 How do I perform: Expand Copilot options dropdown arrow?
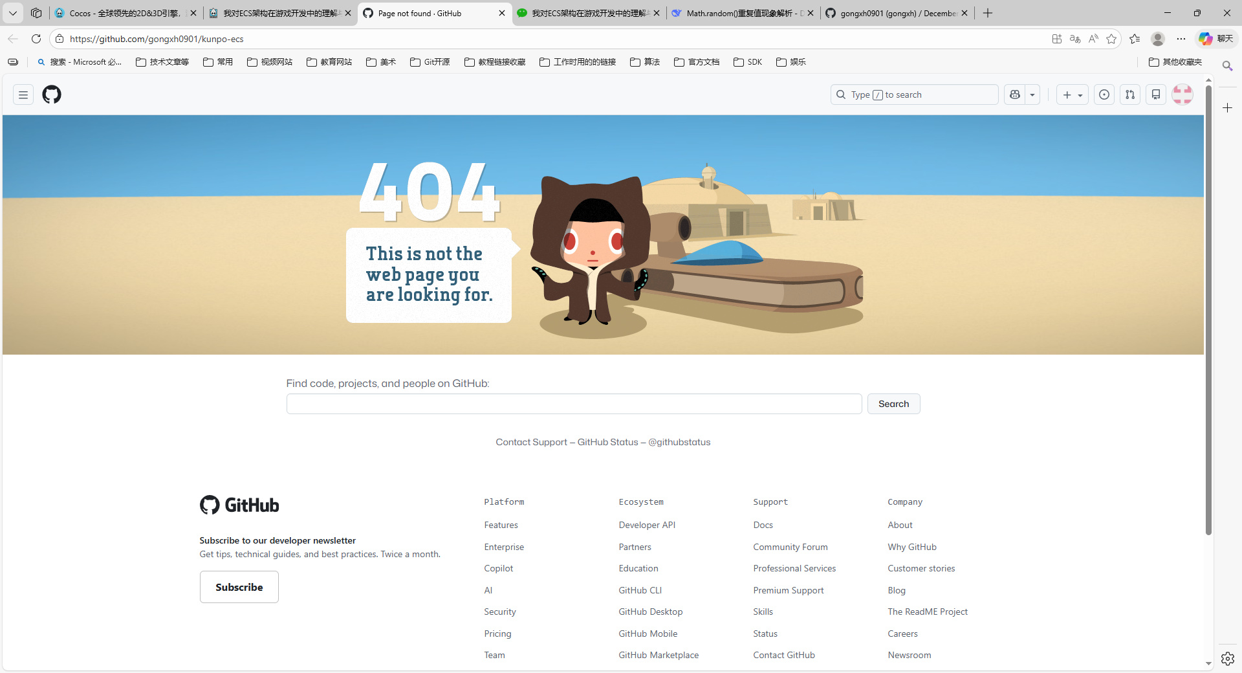click(1032, 95)
